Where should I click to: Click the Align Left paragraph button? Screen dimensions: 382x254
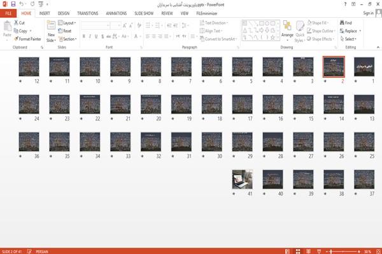[x=148, y=36]
